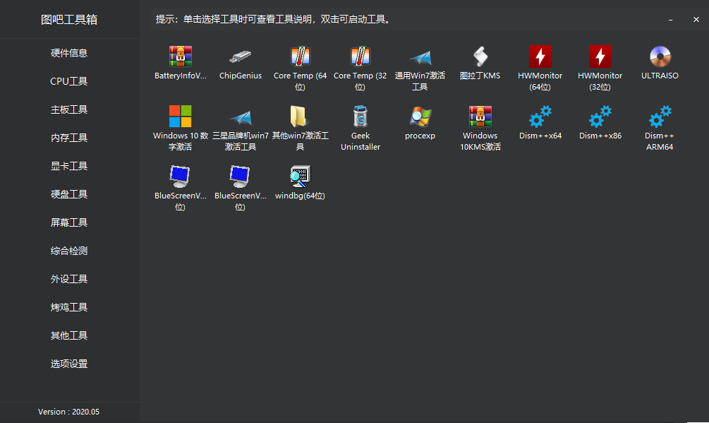This screenshot has height=423, width=709.
Task: Select 三星品牌机win7激活工具 icon
Action: tap(240, 117)
